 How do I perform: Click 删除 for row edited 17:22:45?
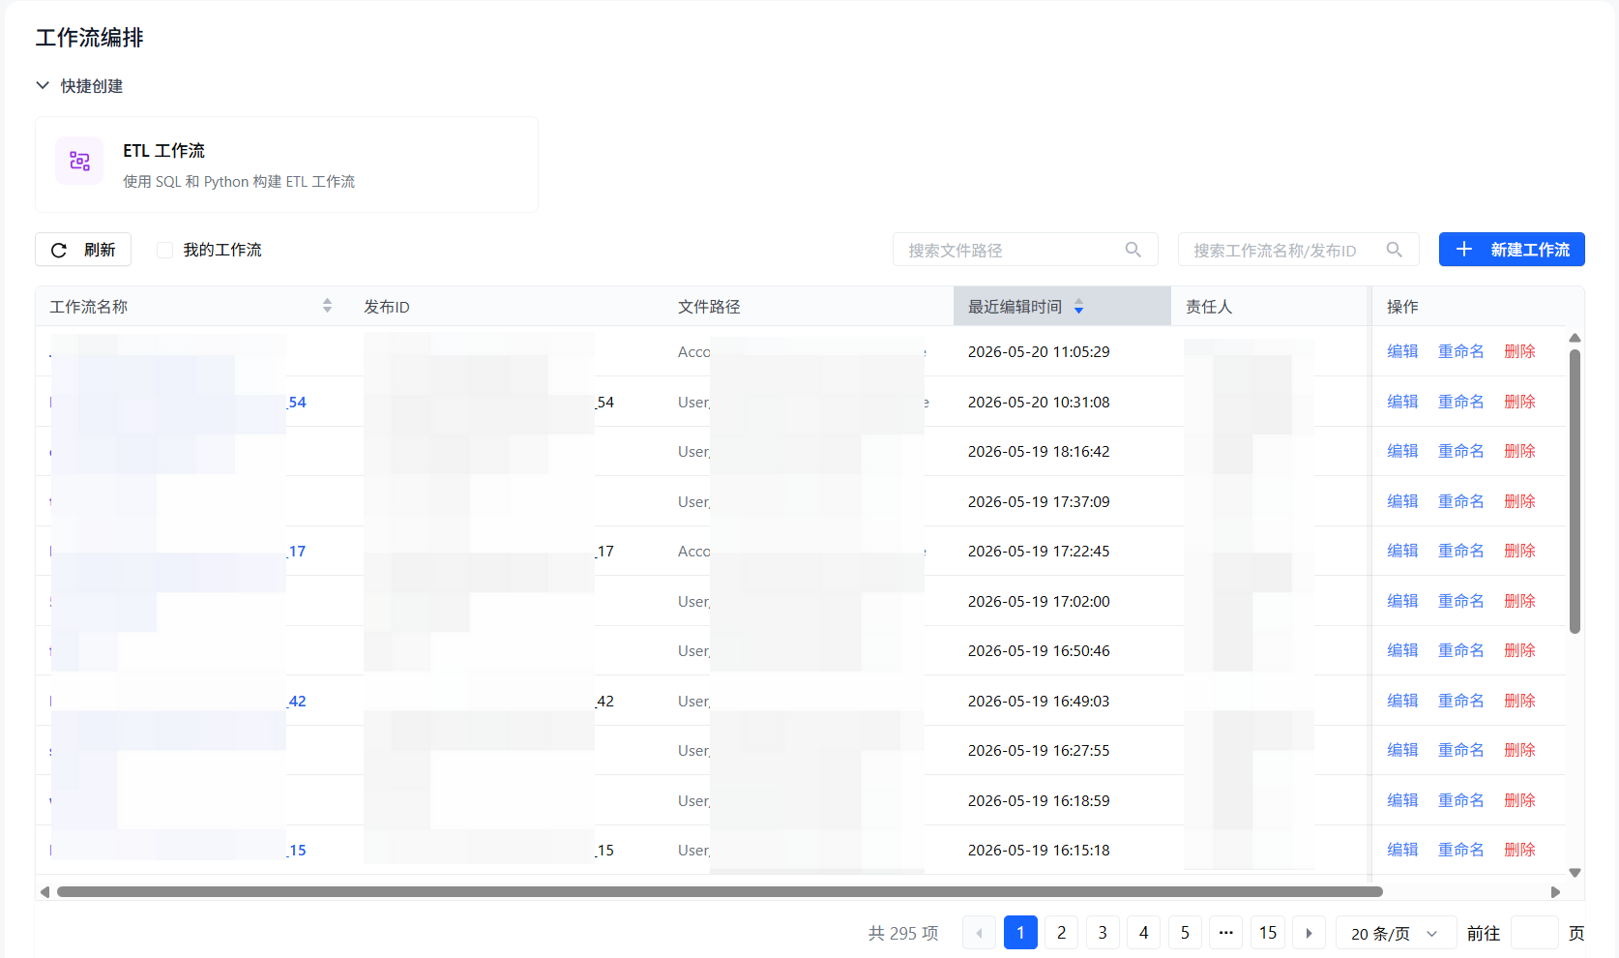1520,551
